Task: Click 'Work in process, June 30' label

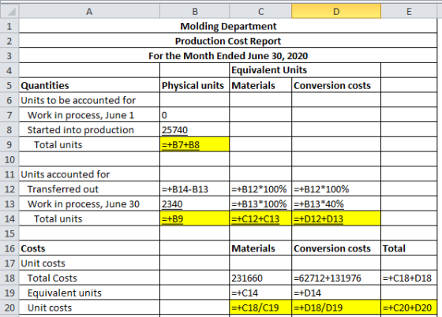Action: [89, 203]
